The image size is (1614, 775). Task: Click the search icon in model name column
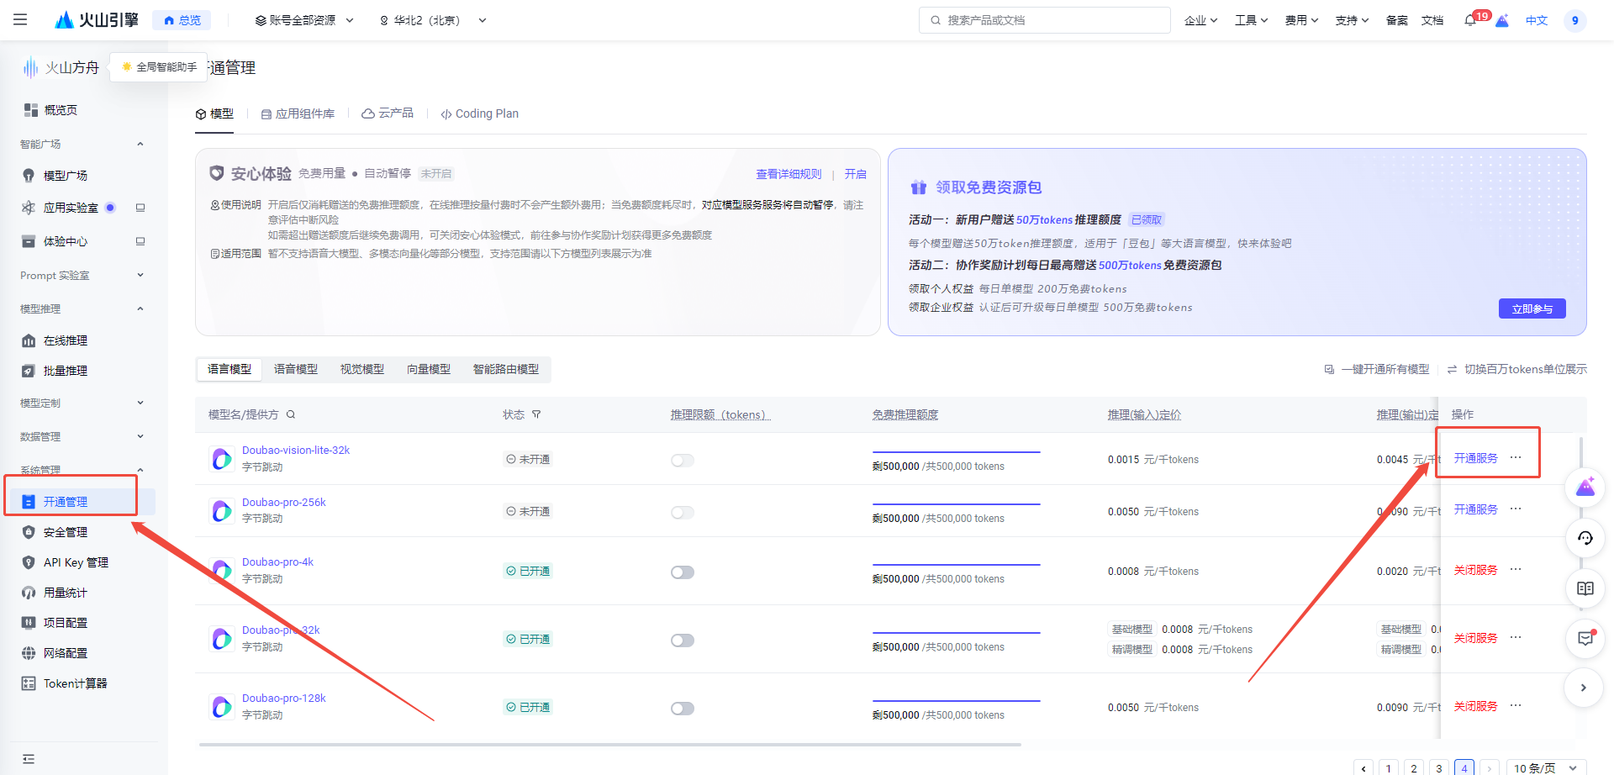[x=290, y=414]
